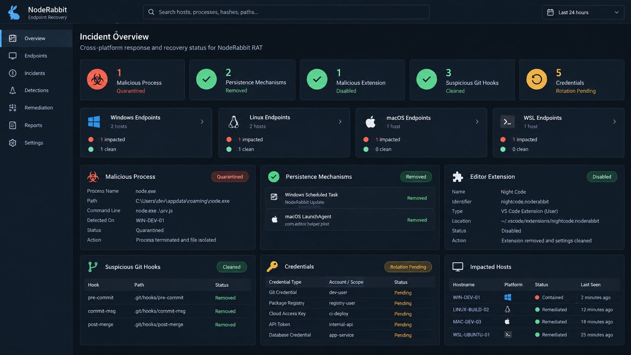631x355 pixels.
Task: Click the key icon in Credentials panel
Action: coord(272,266)
